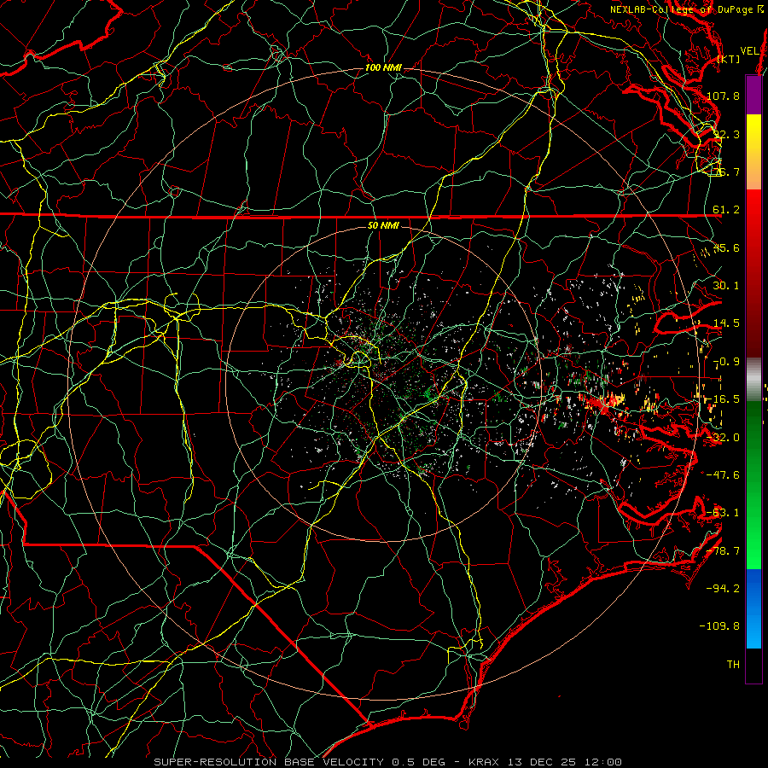The image size is (768, 768).
Task: Click the Super-Resolution Base Velocity caption
Action: pos(388,762)
